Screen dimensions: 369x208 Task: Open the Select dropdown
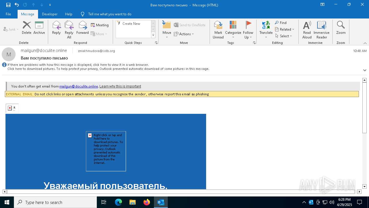click(x=284, y=36)
